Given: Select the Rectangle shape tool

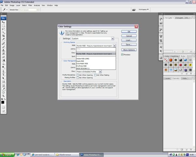Looking at the screenshot, I should [3, 81].
